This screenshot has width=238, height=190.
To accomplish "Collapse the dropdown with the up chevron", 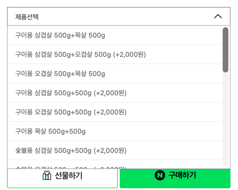I will click(218, 17).
